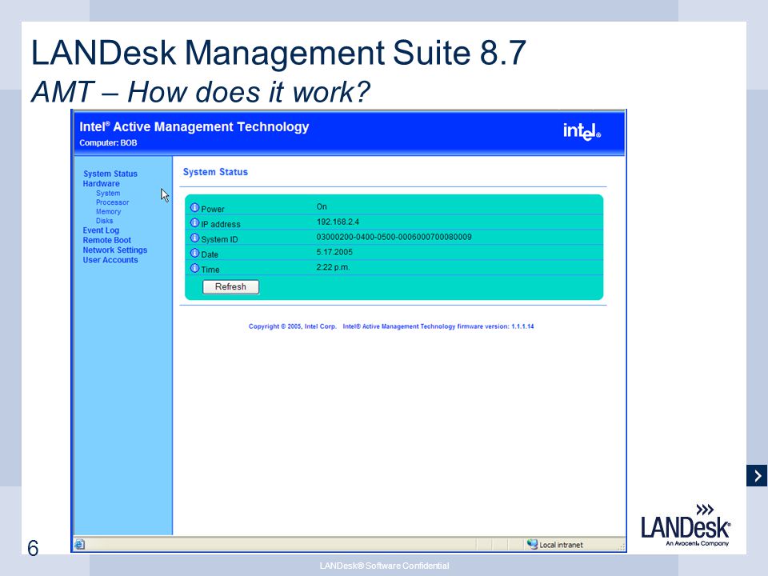This screenshot has width=768, height=576.
Task: Click the info icon beside IP address
Action: pyautogui.click(x=194, y=223)
